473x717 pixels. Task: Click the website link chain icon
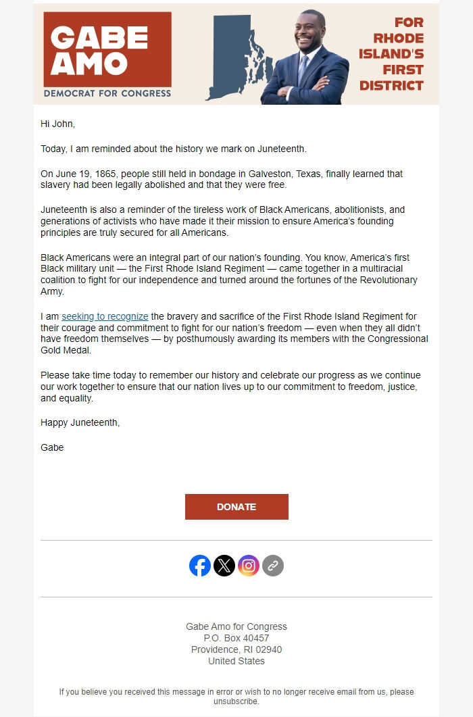click(x=272, y=566)
